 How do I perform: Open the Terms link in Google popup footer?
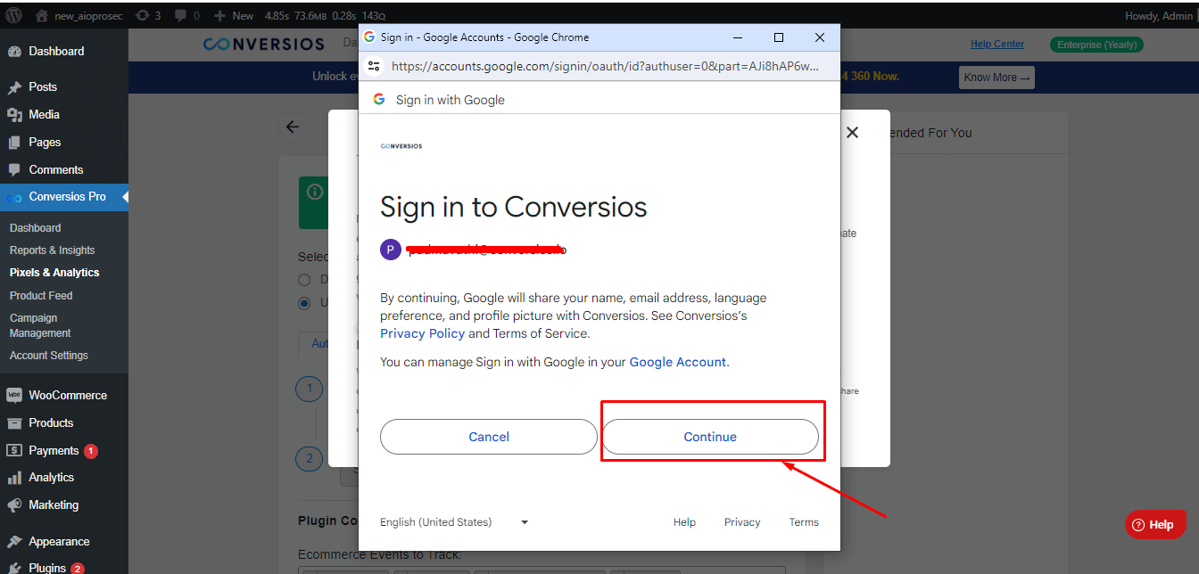804,522
